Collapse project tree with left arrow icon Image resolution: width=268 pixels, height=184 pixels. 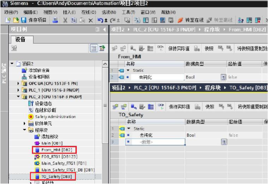point(104,29)
